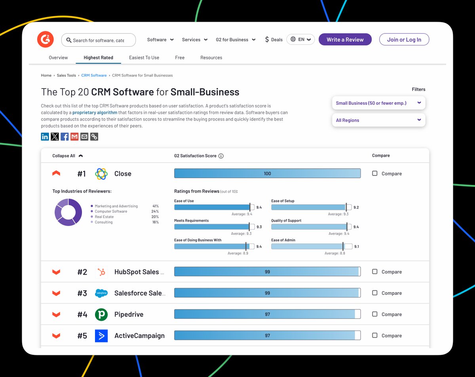
Task: Click the globe language icon
Action: 293,39
